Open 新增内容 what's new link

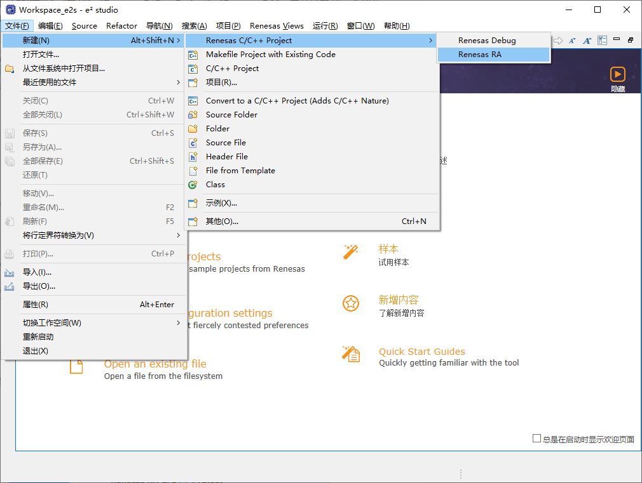pos(399,300)
